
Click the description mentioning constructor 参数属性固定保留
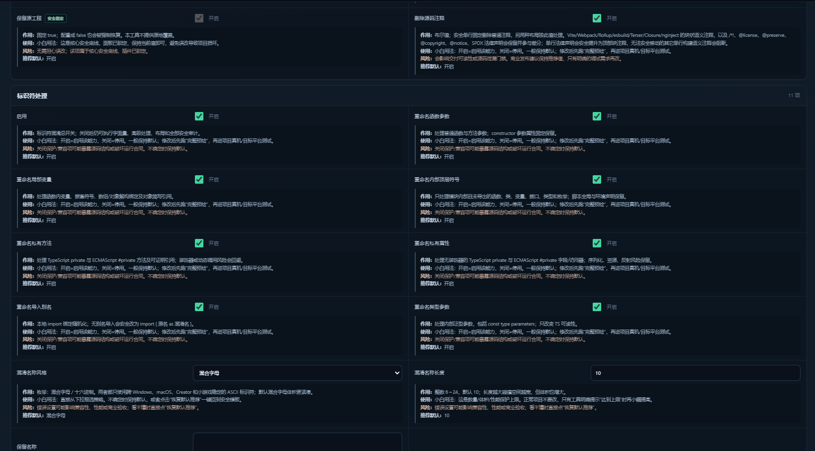[x=489, y=133]
